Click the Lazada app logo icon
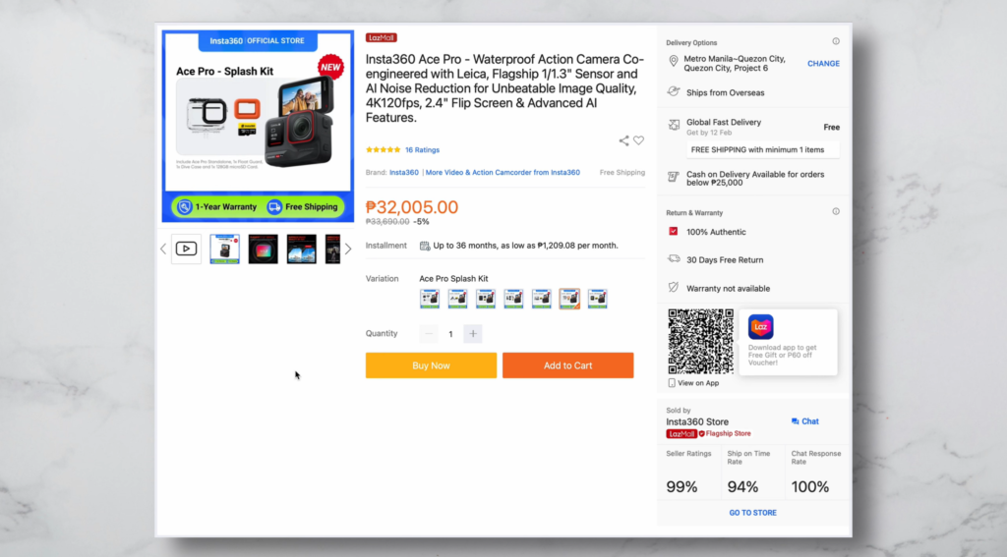The width and height of the screenshot is (1007, 557). pos(760,326)
